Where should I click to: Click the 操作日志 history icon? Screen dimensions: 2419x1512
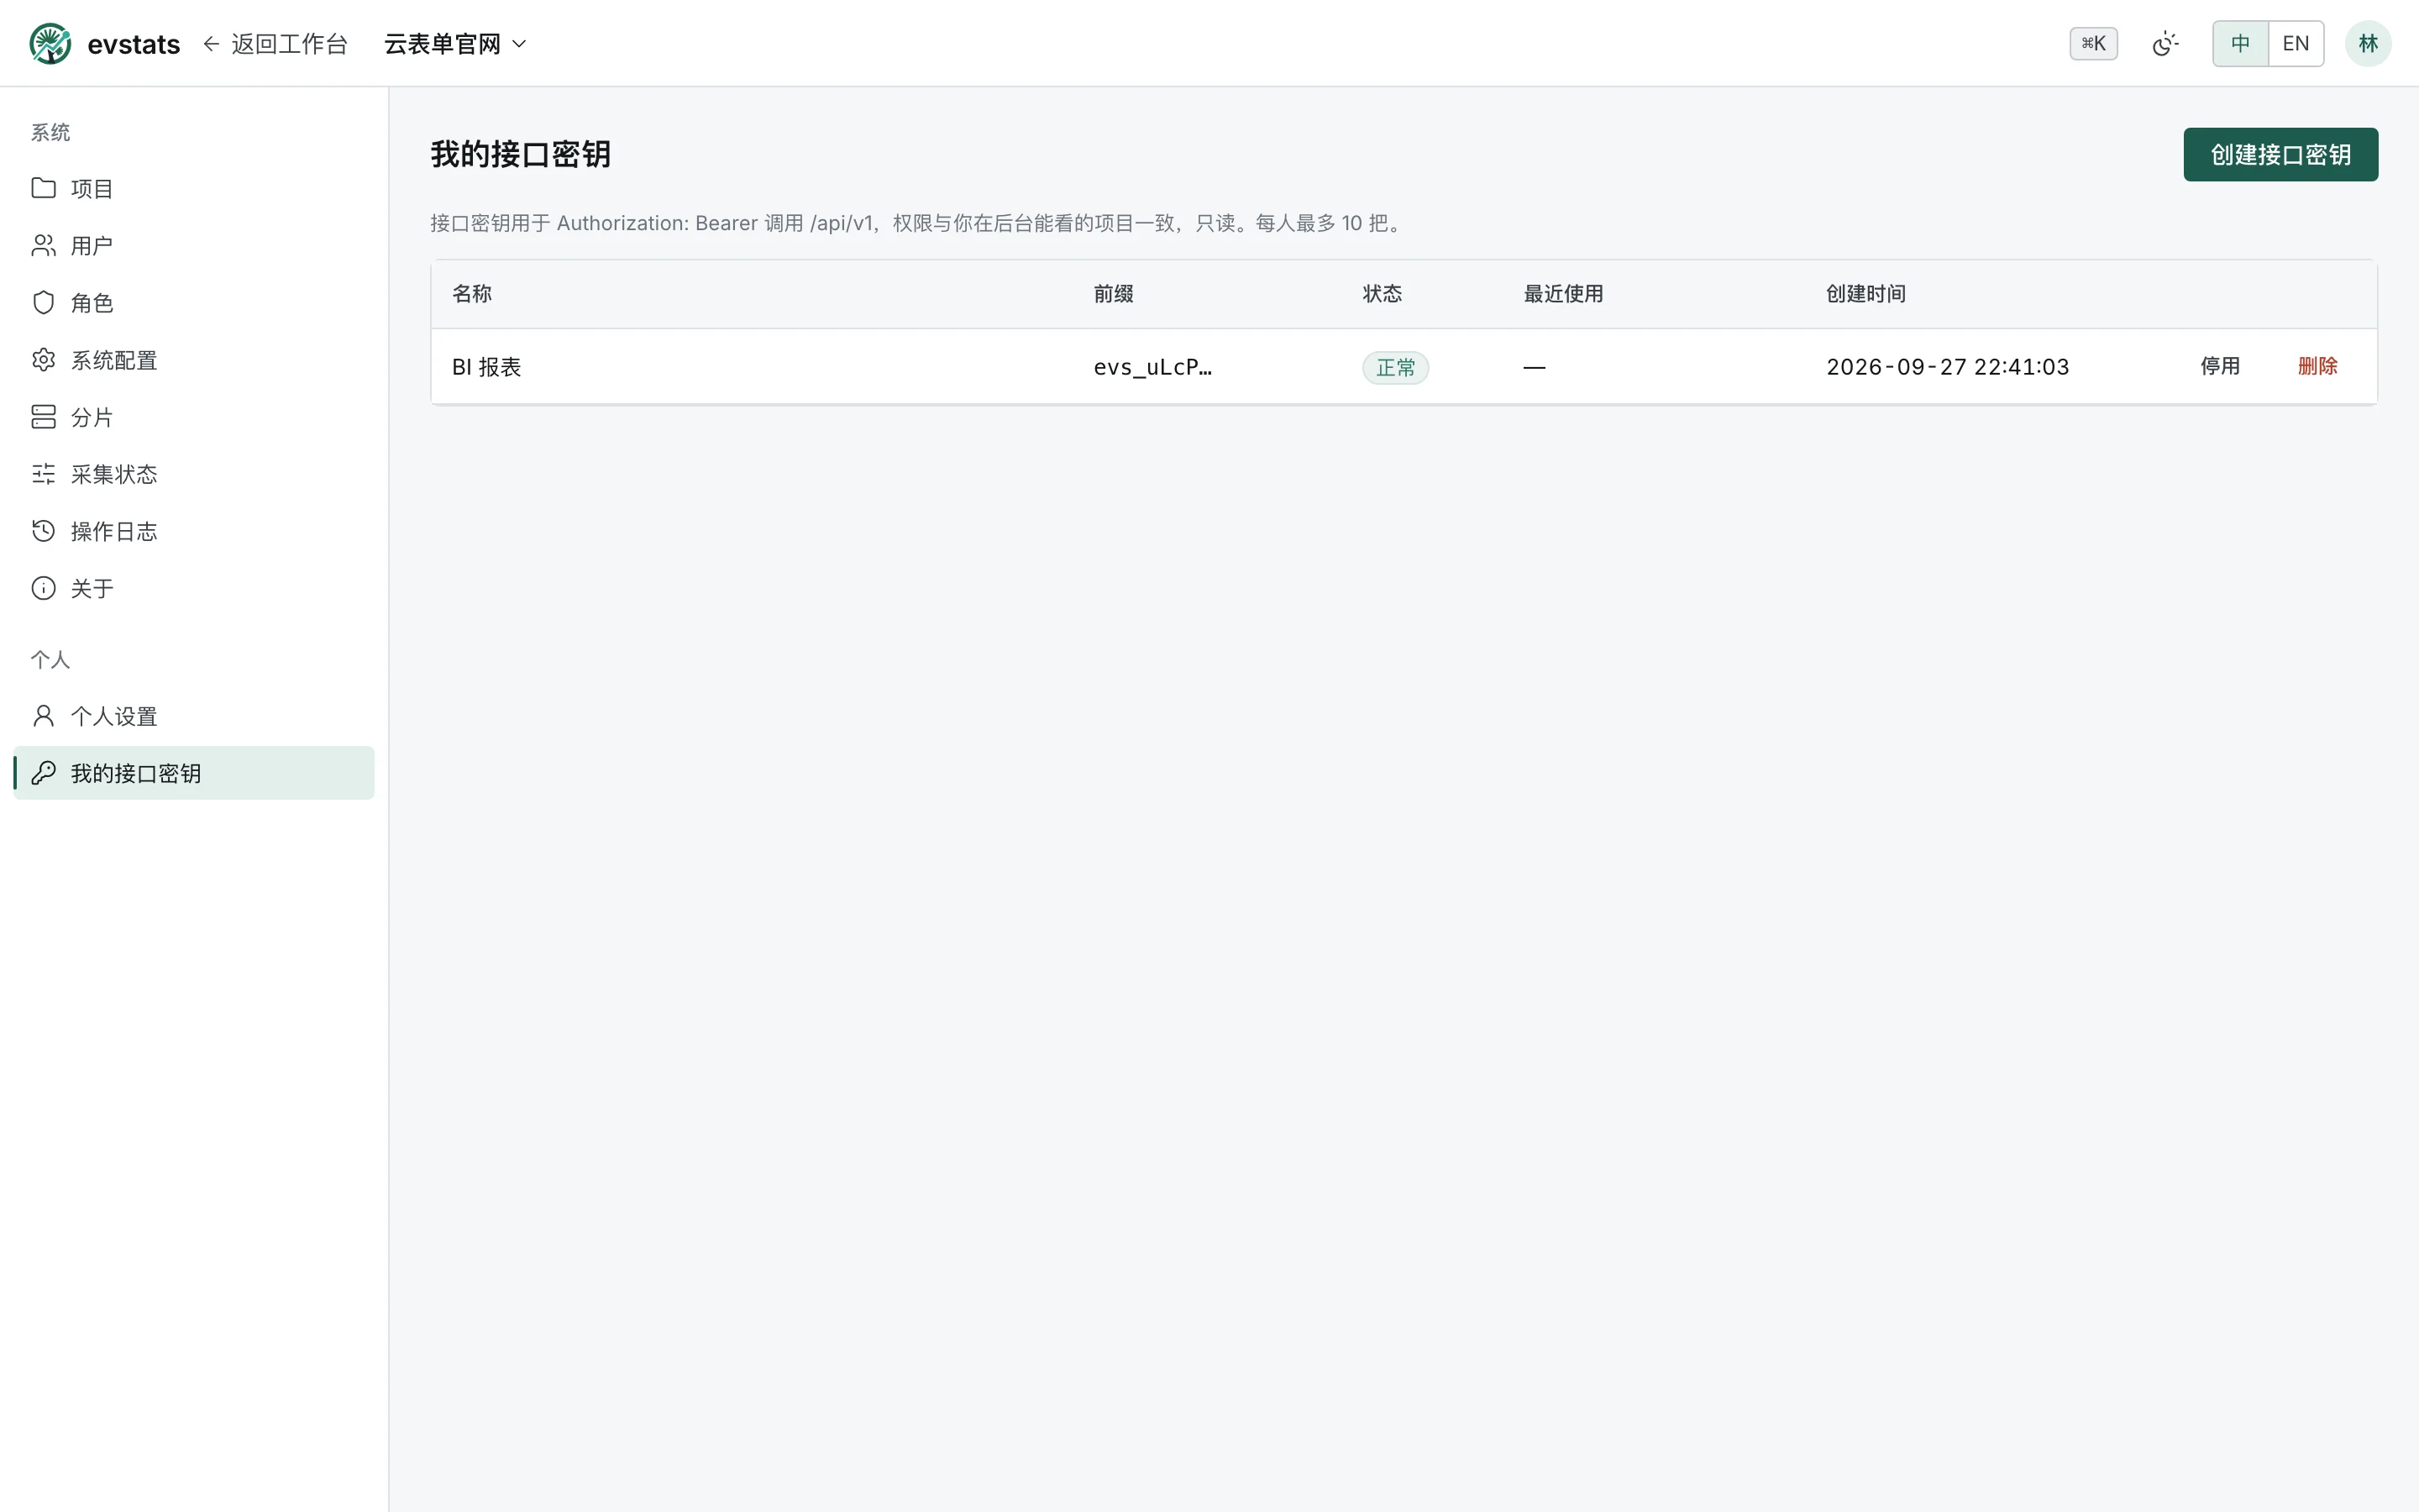point(43,530)
